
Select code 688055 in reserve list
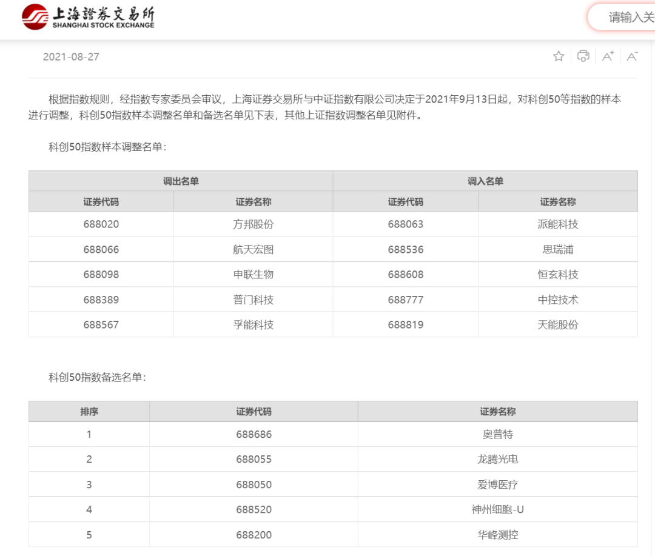coord(254,460)
